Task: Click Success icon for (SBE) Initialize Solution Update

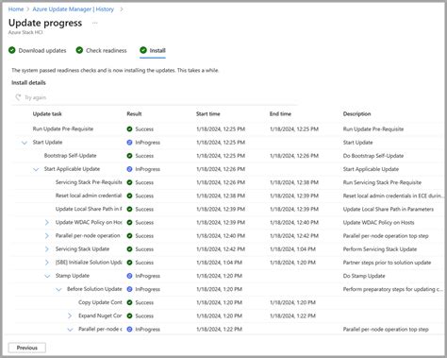Action: (x=129, y=263)
